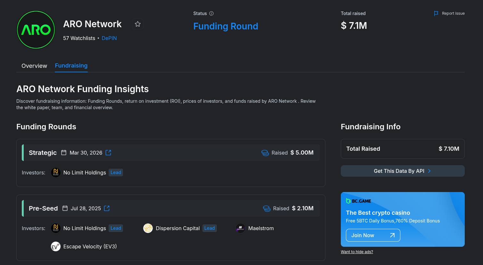Open the Funding Round status link

(225, 26)
